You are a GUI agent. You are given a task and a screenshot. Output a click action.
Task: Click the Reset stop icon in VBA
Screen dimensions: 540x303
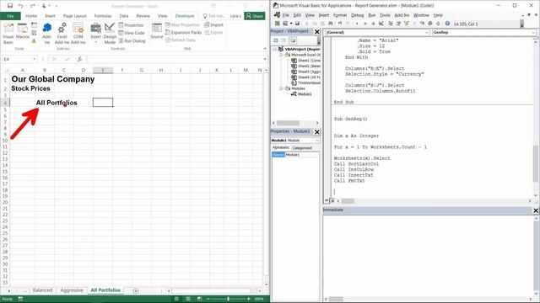coord(373,24)
